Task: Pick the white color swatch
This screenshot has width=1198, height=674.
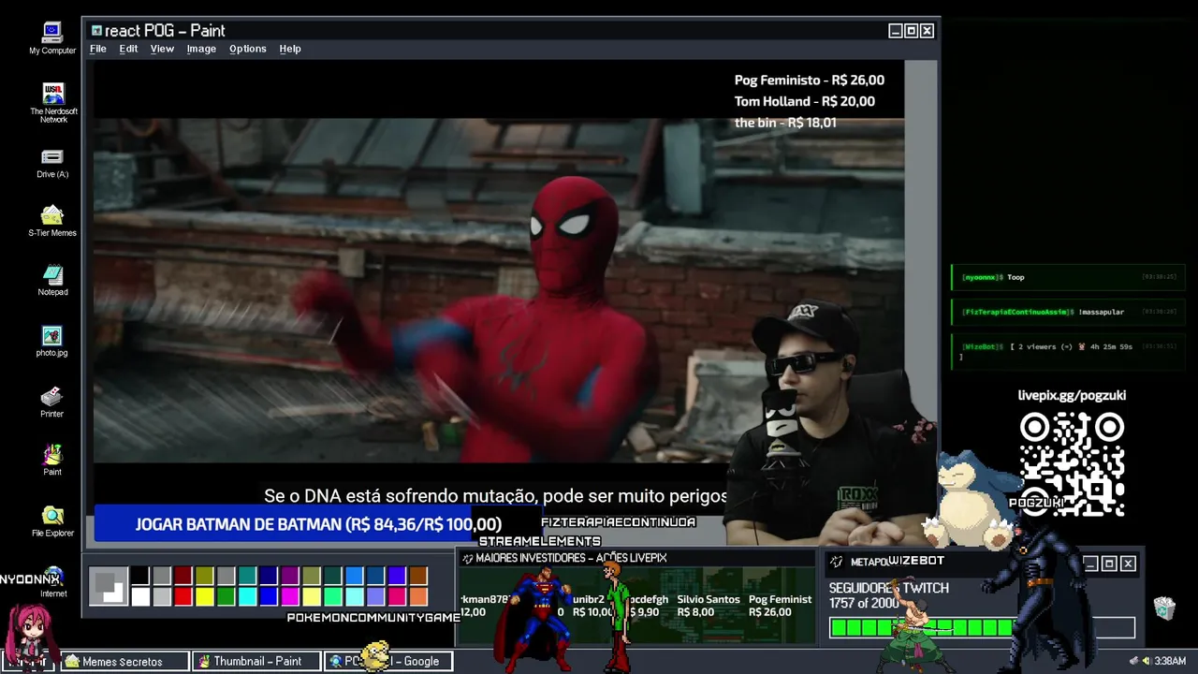Action: pyautogui.click(x=139, y=596)
